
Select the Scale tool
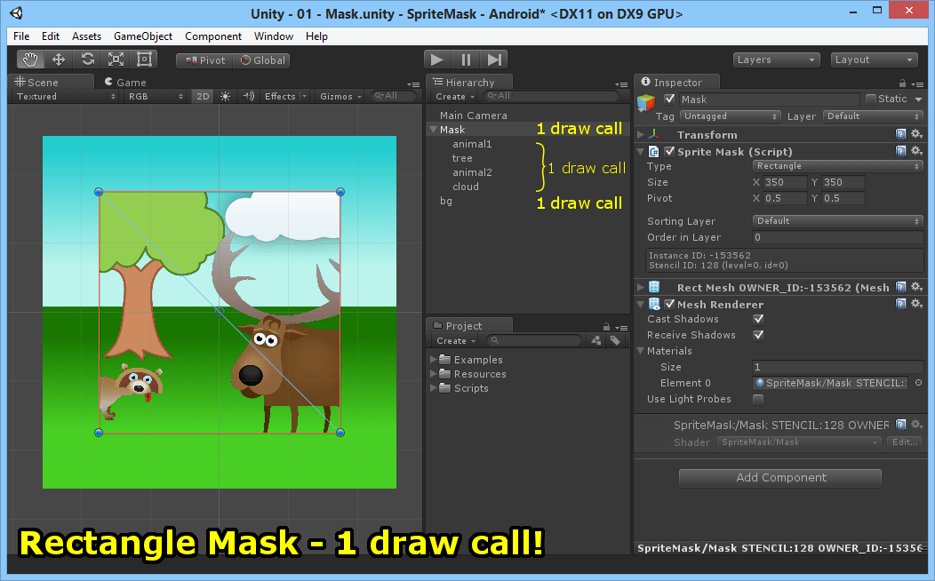[115, 59]
